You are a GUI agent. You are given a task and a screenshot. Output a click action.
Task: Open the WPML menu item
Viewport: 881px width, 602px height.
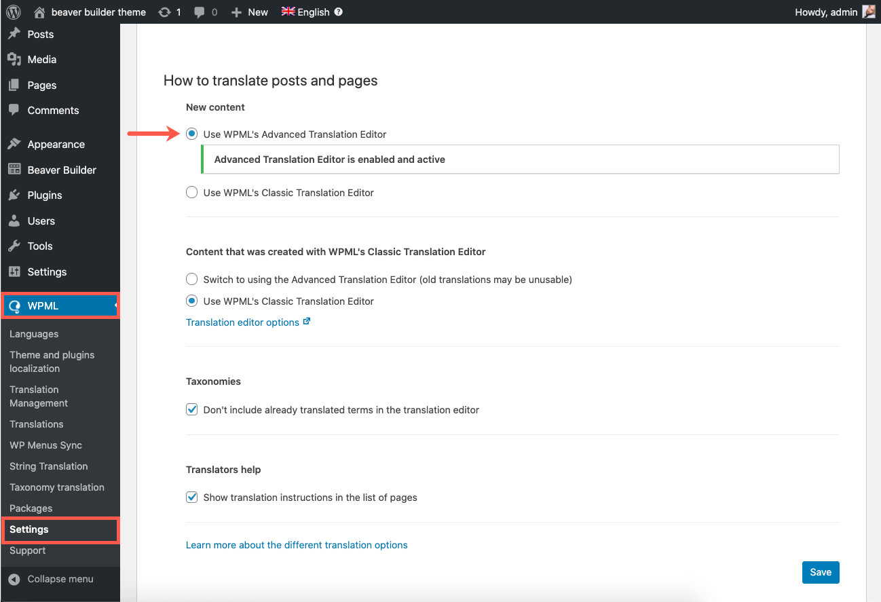click(60, 306)
